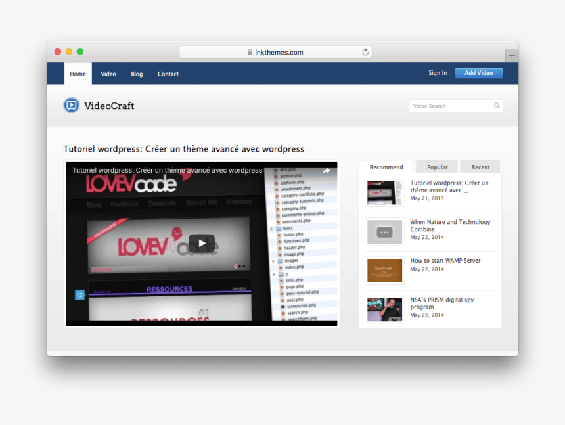Click the video title overlay inside the player

[167, 170]
